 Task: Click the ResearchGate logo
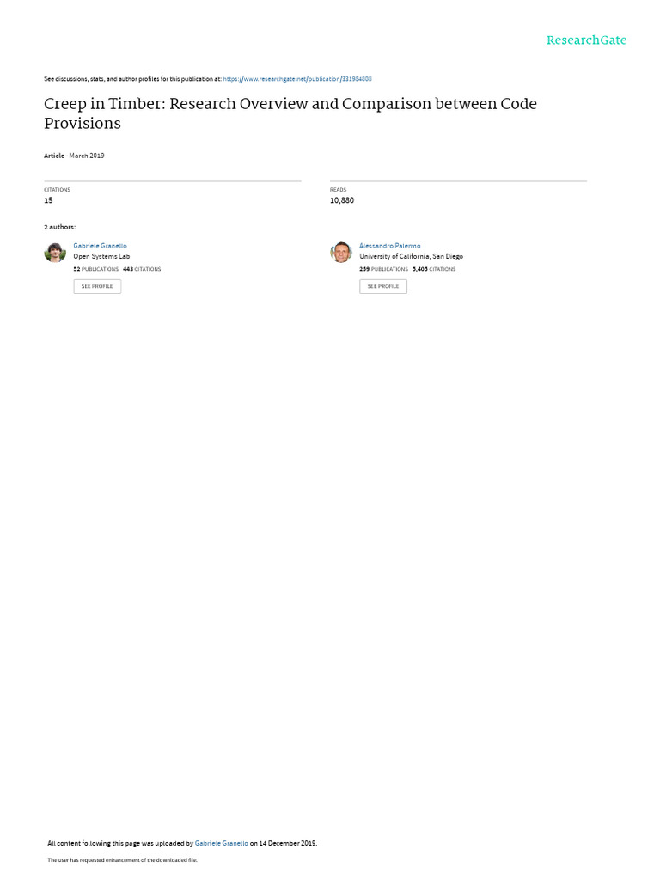coord(586,40)
